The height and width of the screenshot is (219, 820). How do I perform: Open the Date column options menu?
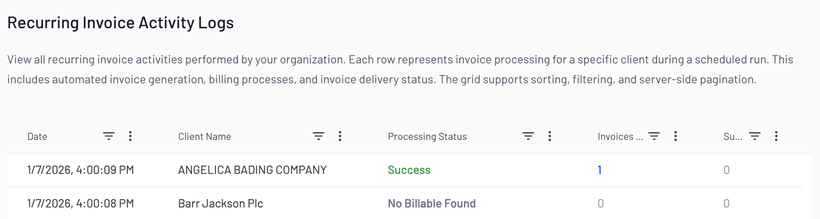[x=130, y=136]
